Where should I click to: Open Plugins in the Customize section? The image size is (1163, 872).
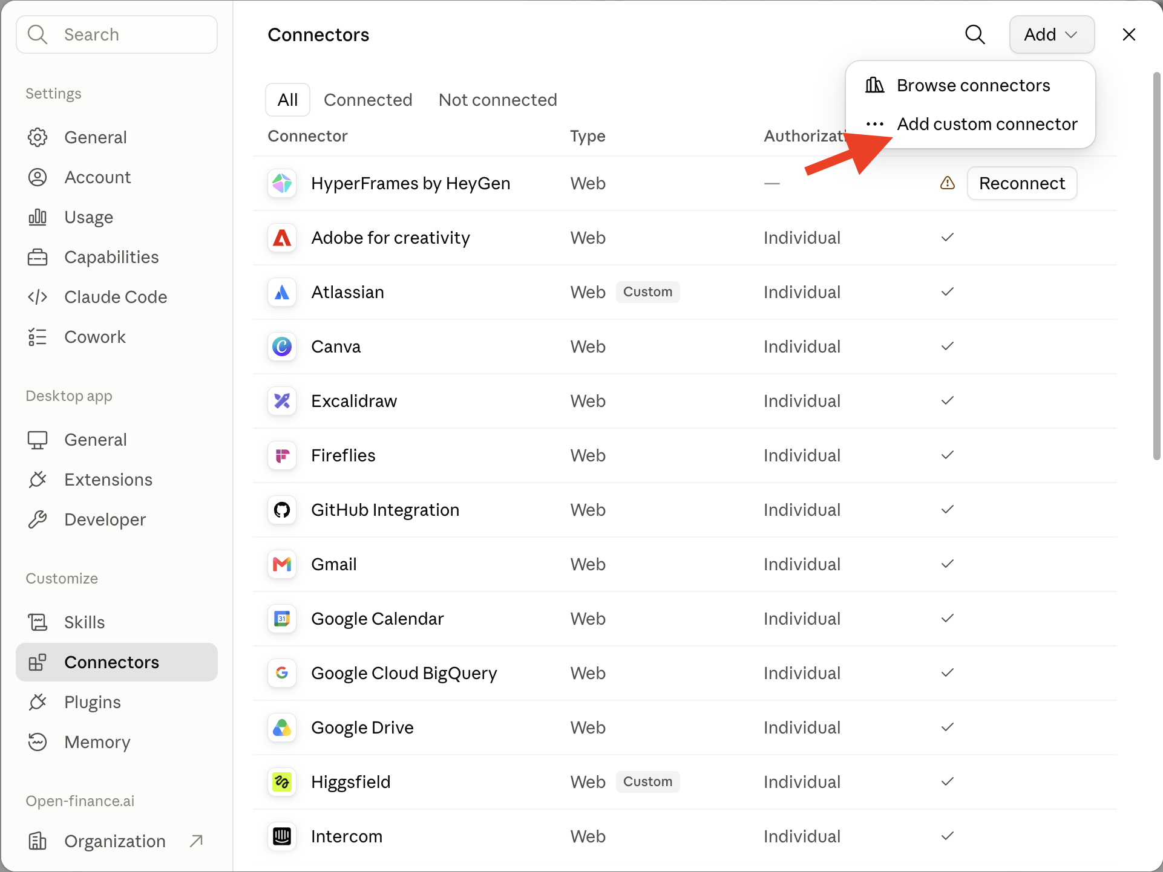[117, 702]
